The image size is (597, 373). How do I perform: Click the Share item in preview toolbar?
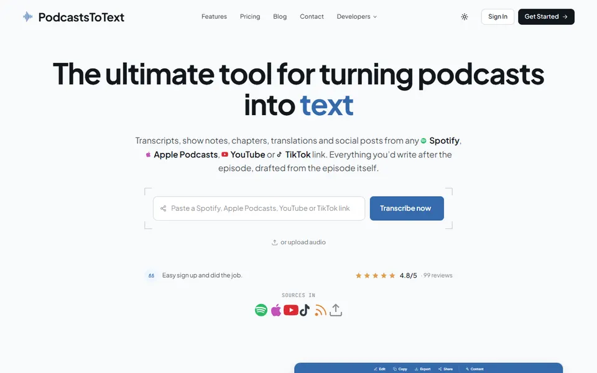445,369
